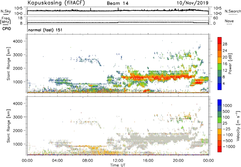This screenshot has height=167, width=241.
Task: Click 'Slant Range [km]' label of power panel
Action: click(x=8, y=64)
